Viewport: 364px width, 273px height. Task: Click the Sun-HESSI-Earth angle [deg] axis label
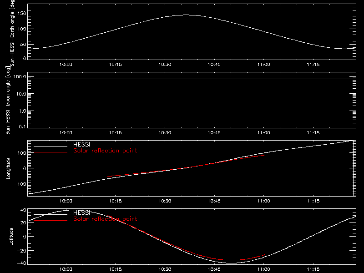[12, 32]
